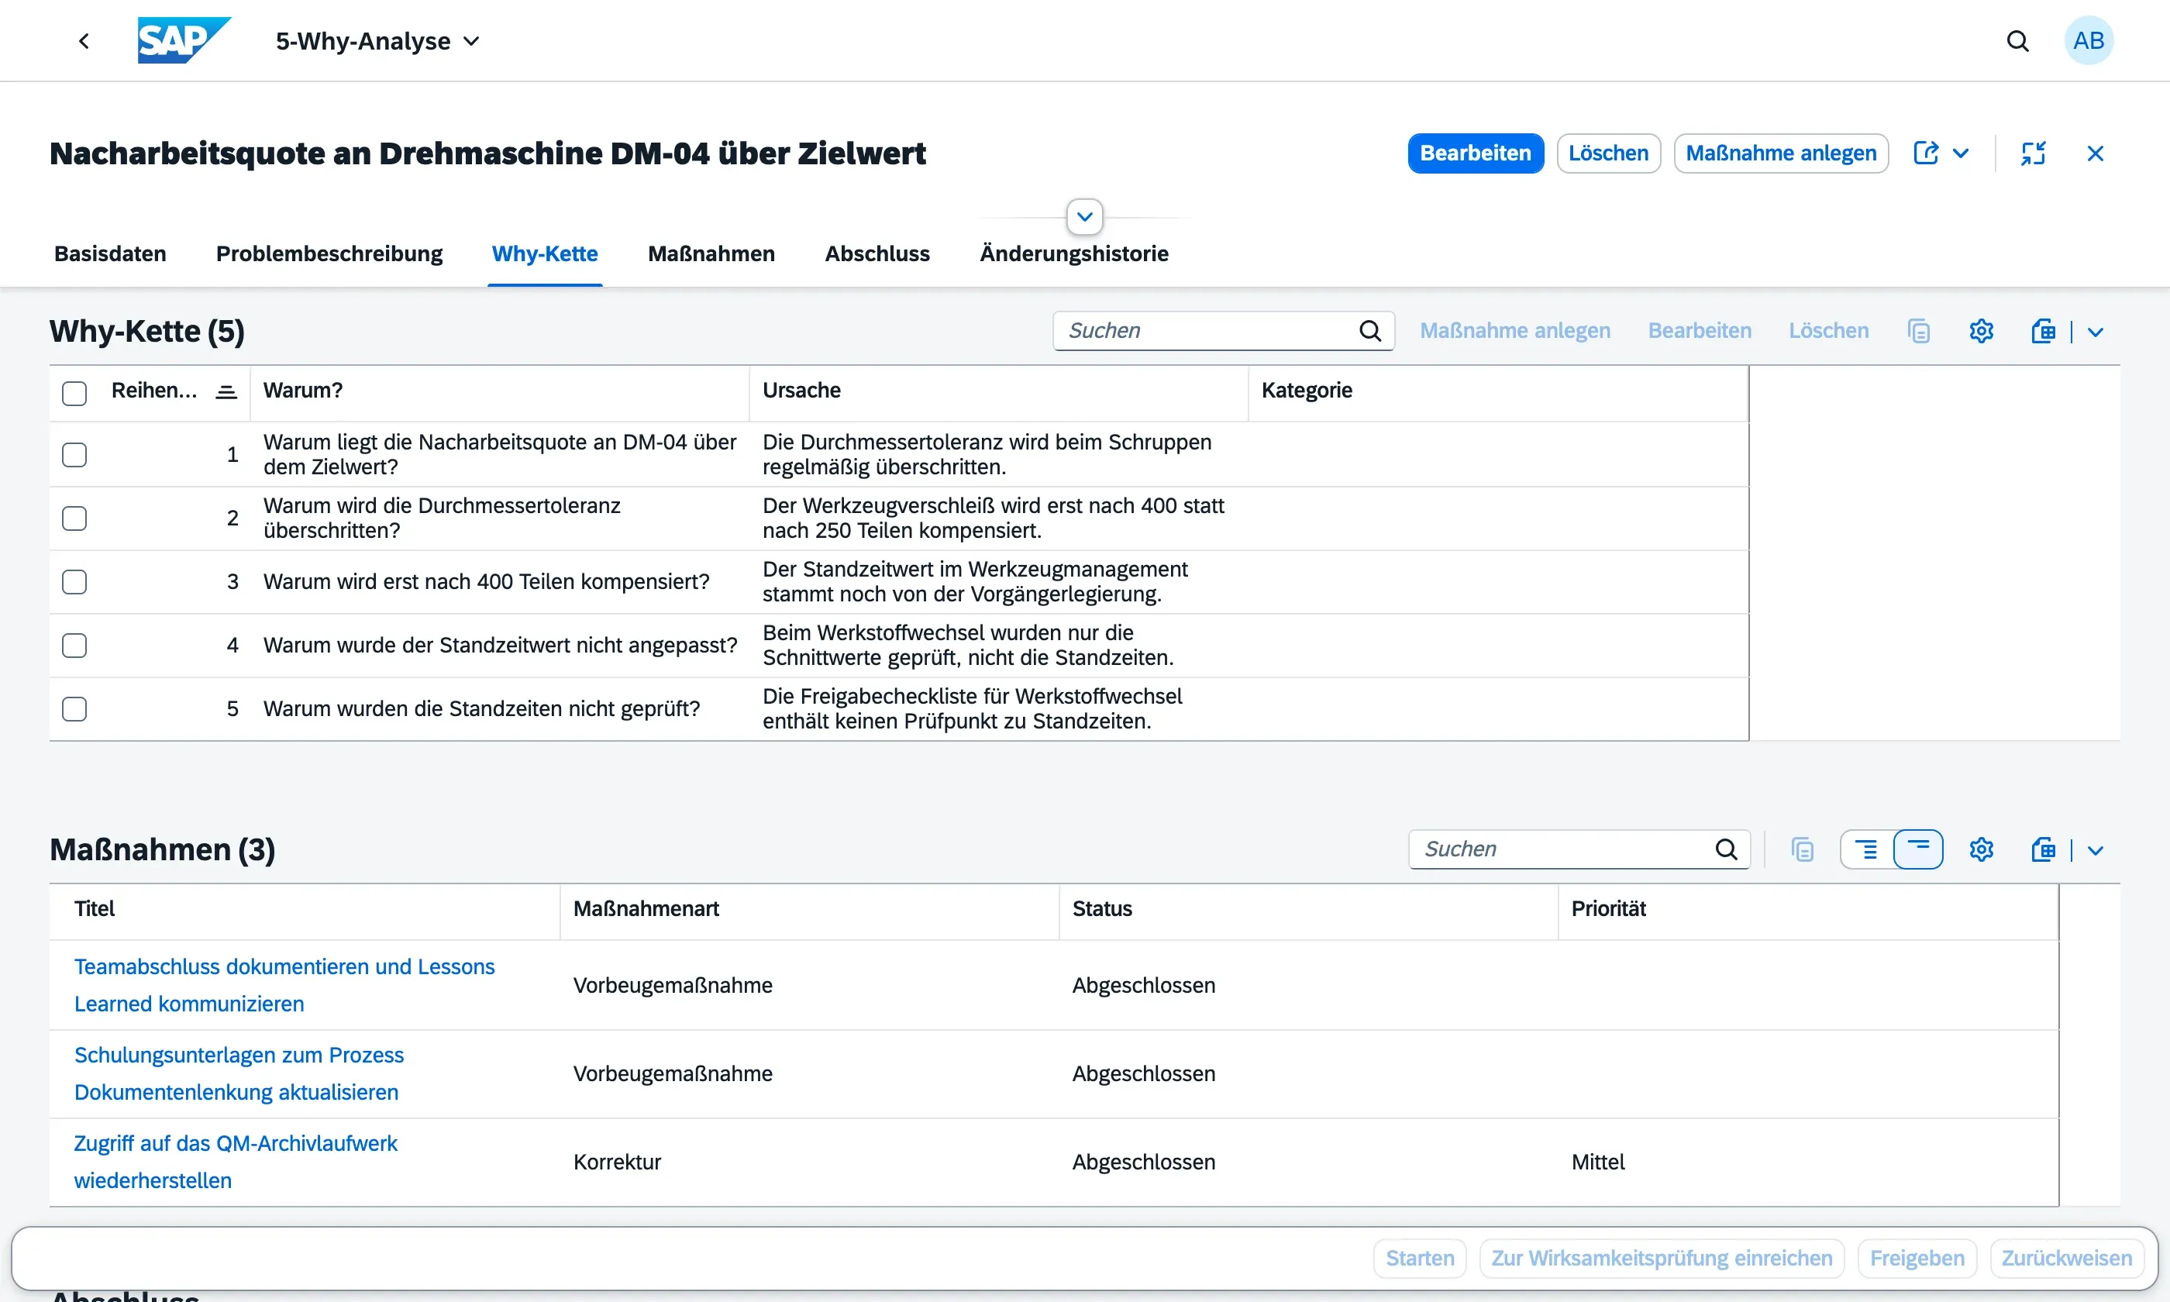Open Why-Kette export options arrow
Screen dimensions: 2170x1302
coord(2096,332)
